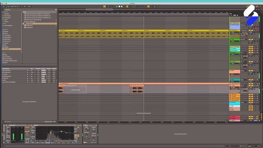This screenshot has height=148, width=263.
Task: Click the Link button in the control bar
Action: [4, 7]
